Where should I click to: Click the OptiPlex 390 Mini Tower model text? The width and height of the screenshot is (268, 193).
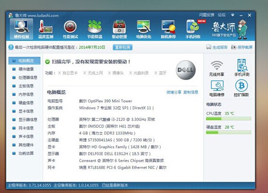click(105, 101)
